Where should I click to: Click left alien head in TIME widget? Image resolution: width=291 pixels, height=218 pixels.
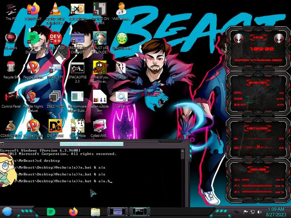239,38
